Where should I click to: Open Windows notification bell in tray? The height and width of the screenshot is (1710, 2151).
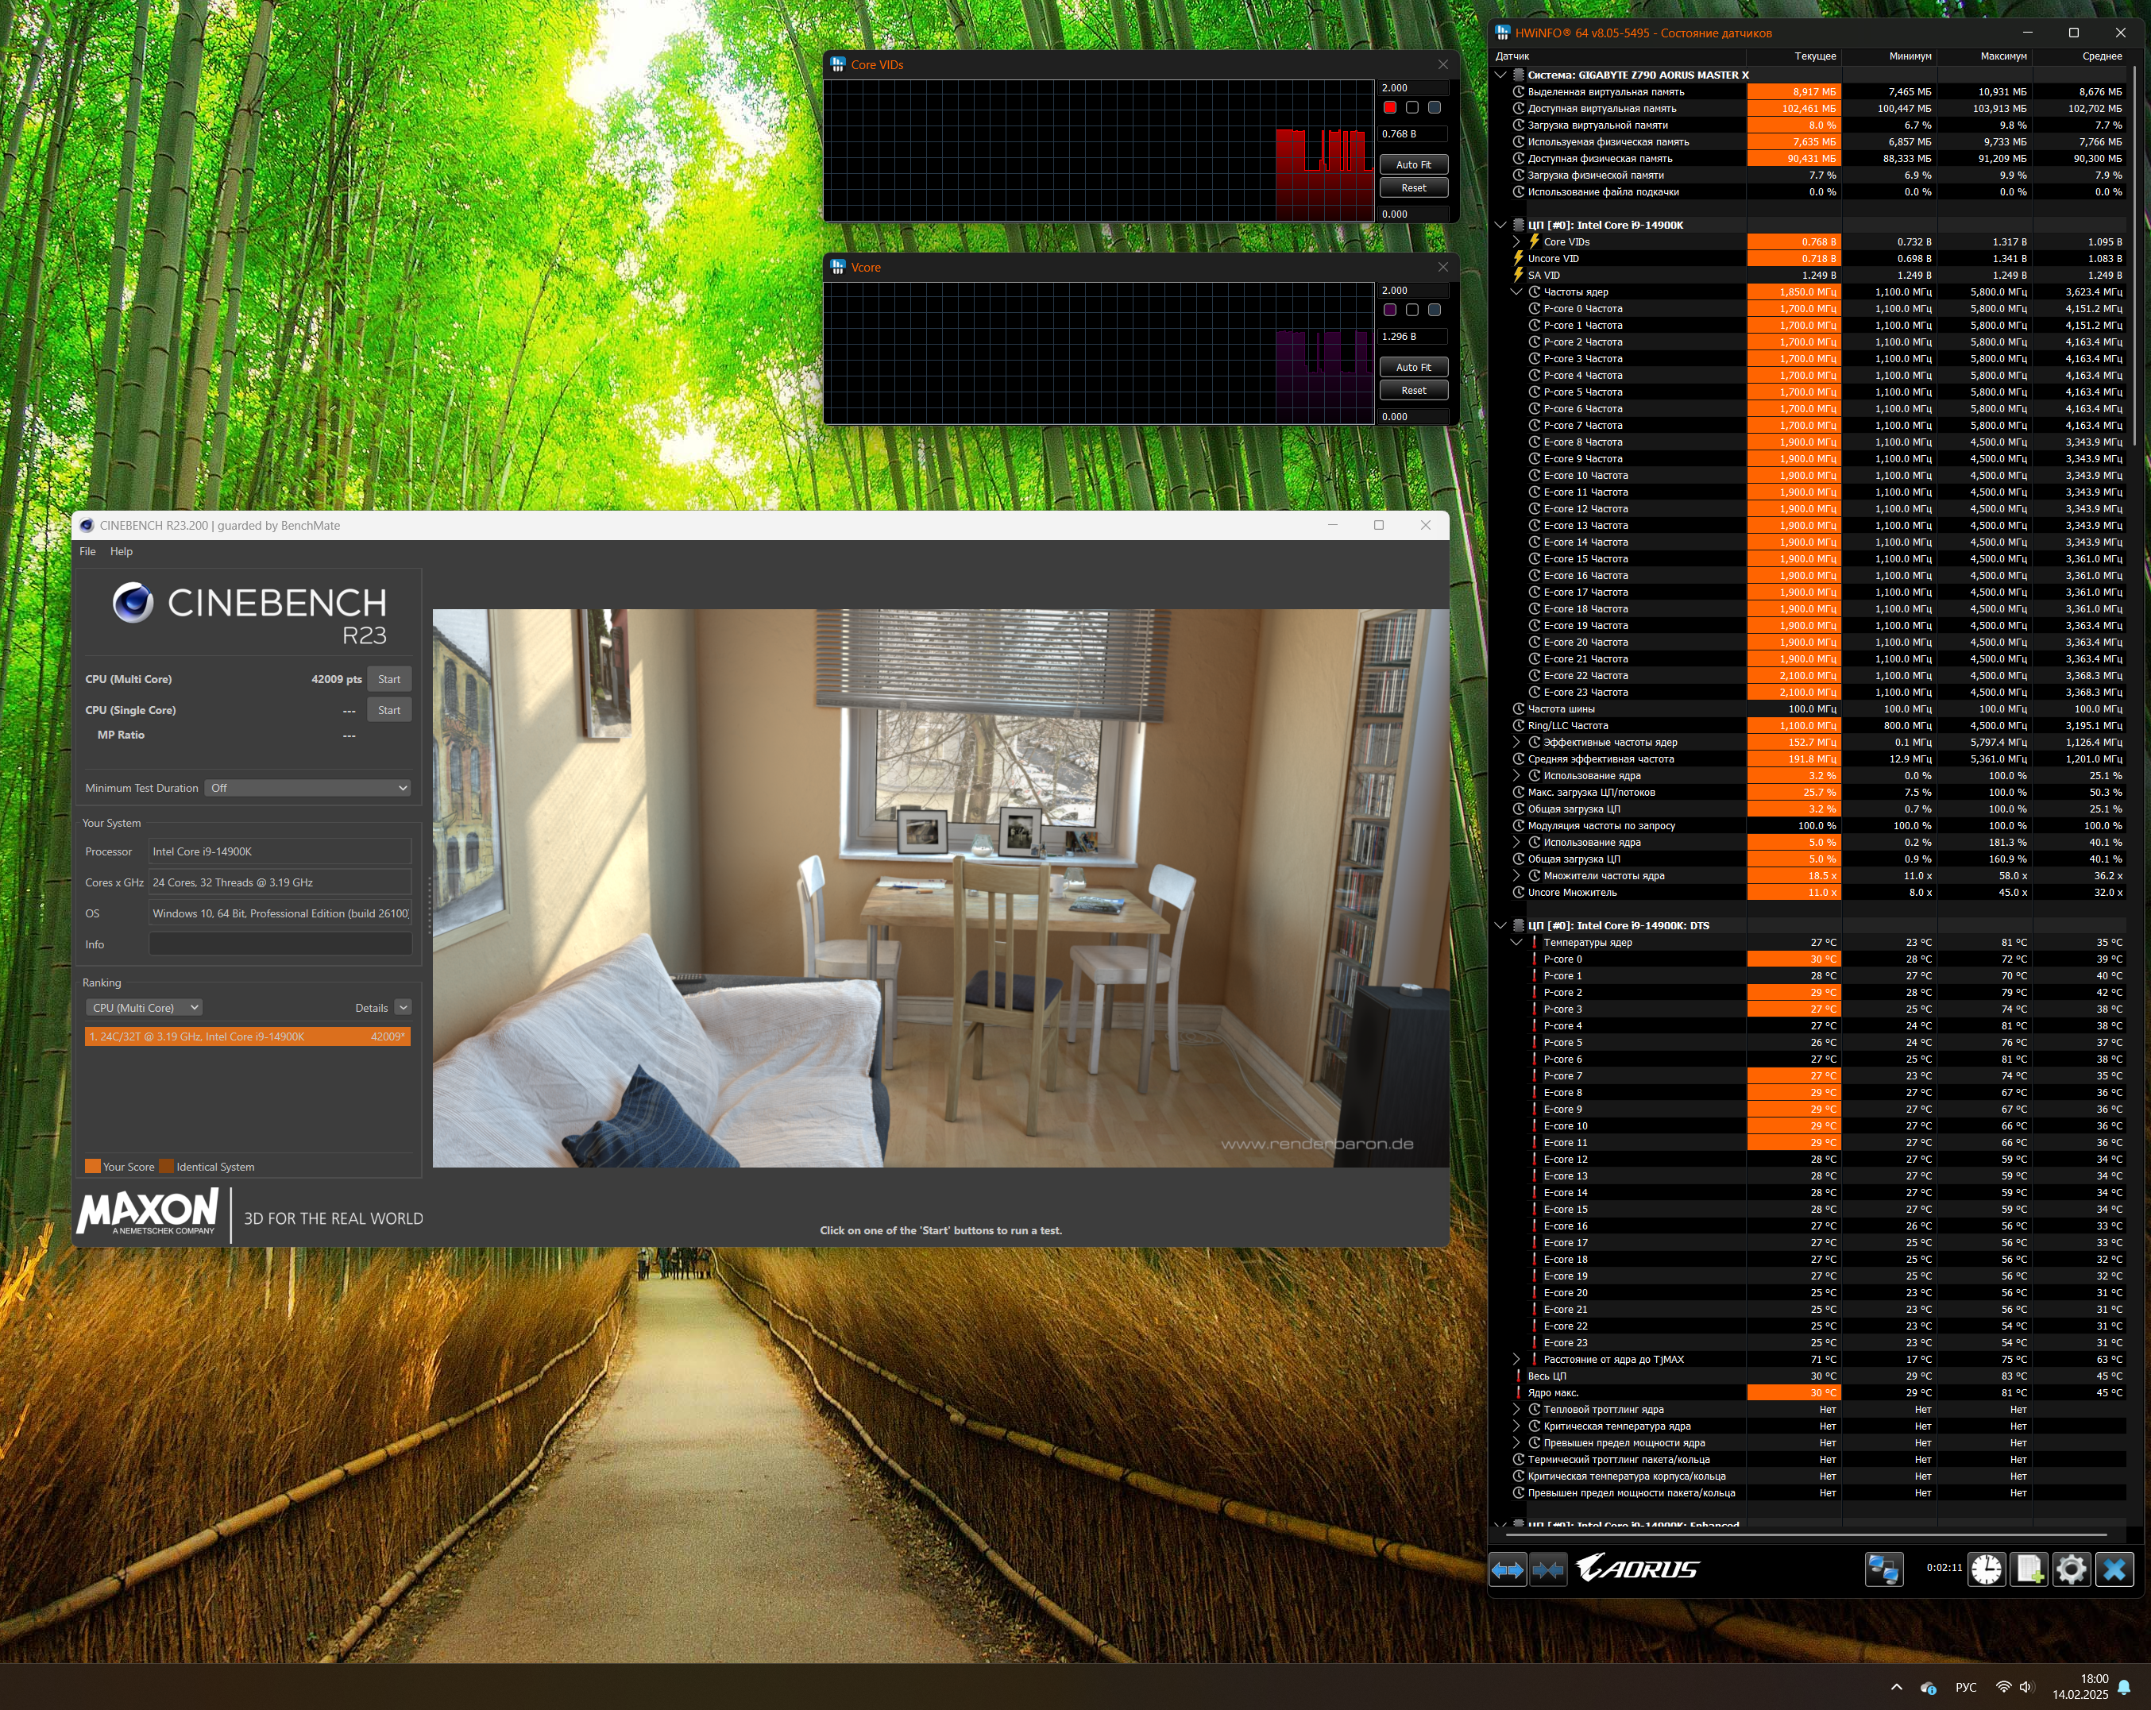(2124, 1687)
